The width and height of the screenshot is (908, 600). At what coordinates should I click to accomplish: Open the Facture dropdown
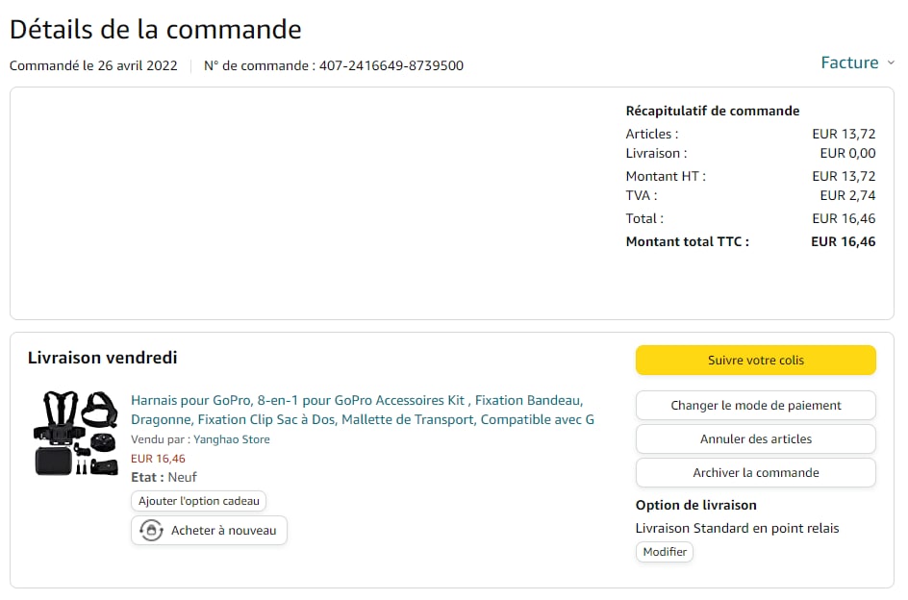(849, 62)
